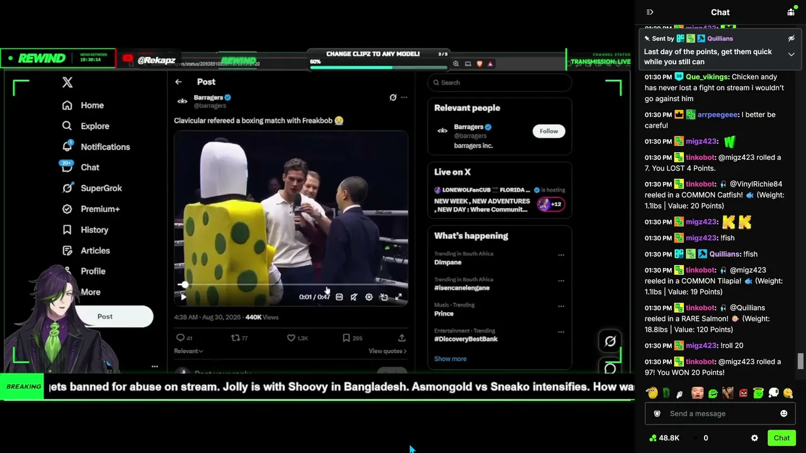
Task: Click Show more under What's happening
Action: pos(450,359)
